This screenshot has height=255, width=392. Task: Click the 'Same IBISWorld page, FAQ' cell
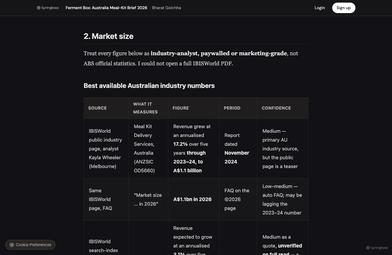coord(106,199)
